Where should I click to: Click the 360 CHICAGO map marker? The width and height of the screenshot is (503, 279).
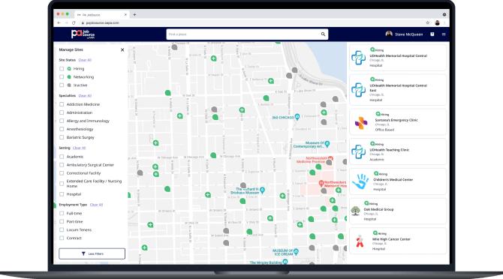pos(297,117)
